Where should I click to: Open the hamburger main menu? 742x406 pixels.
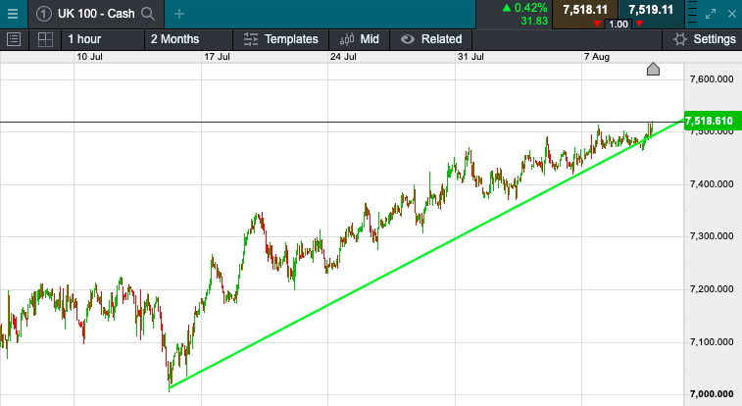[13, 14]
